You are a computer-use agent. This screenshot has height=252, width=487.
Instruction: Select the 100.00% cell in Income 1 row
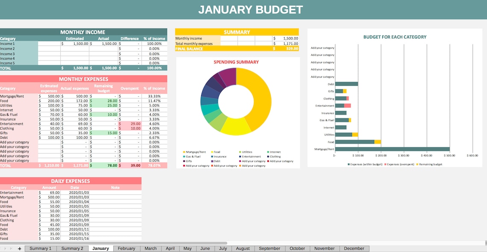tap(154, 44)
